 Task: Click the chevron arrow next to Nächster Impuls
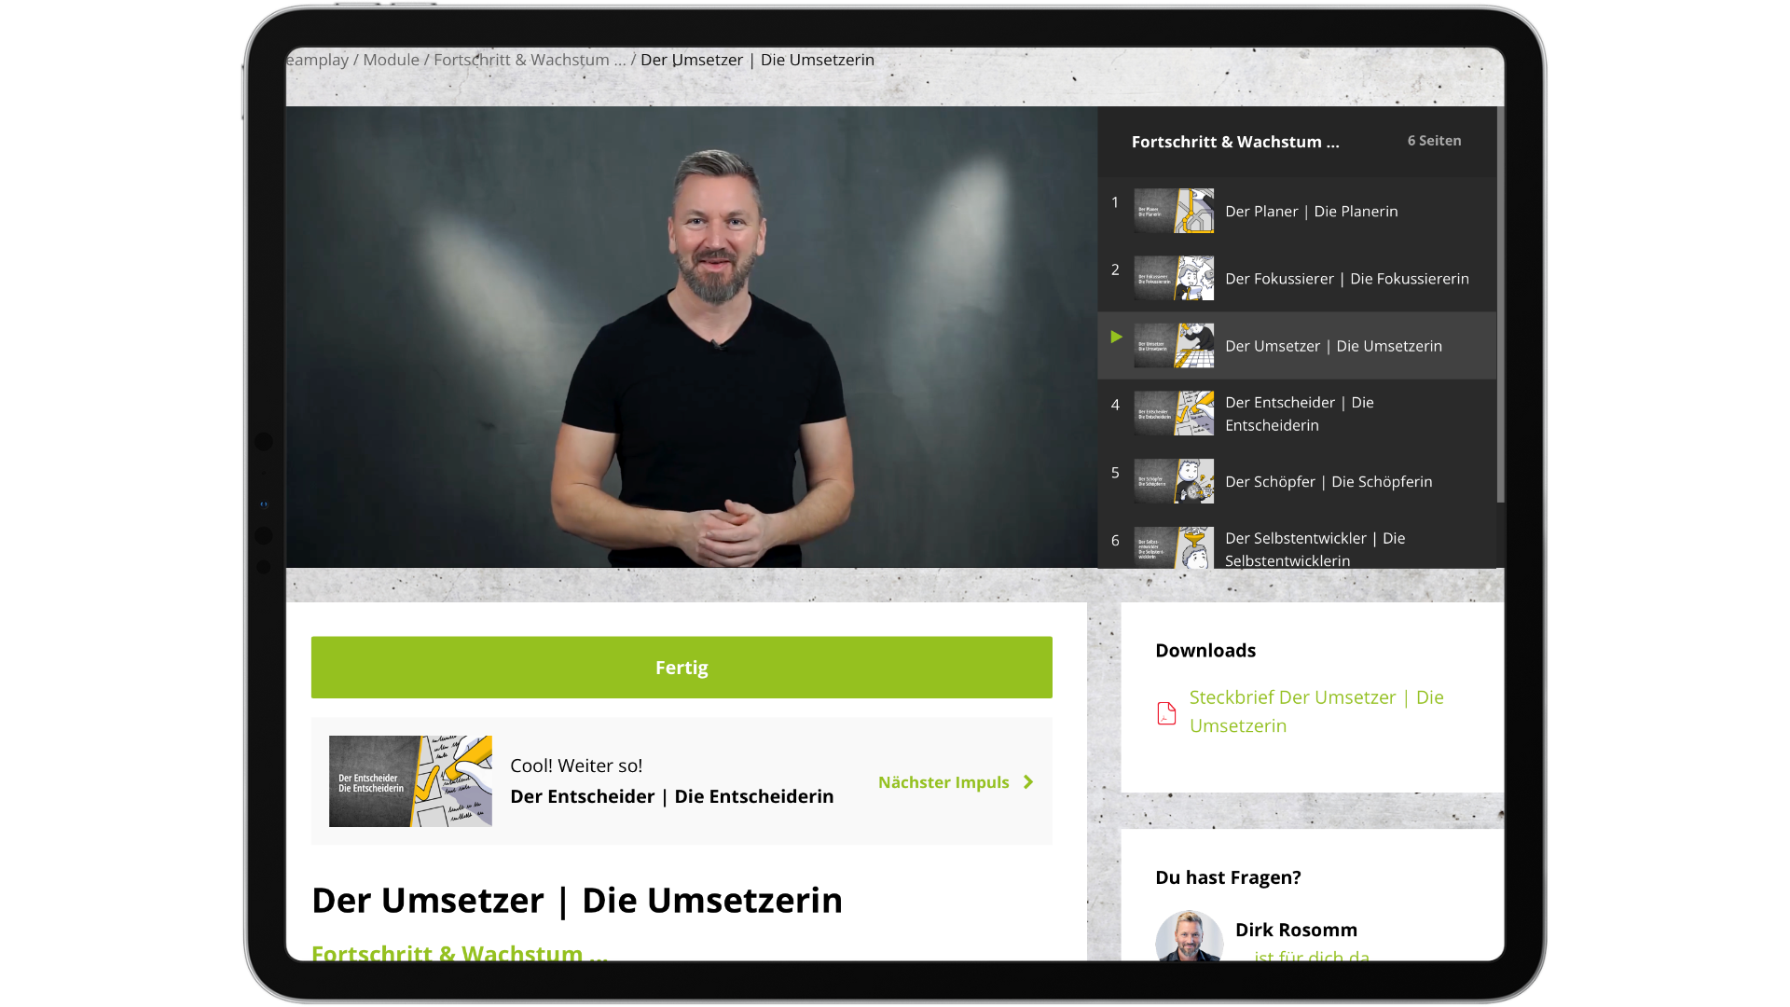click(1028, 782)
